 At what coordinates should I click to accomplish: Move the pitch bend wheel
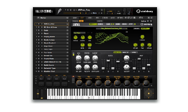(38, 94)
